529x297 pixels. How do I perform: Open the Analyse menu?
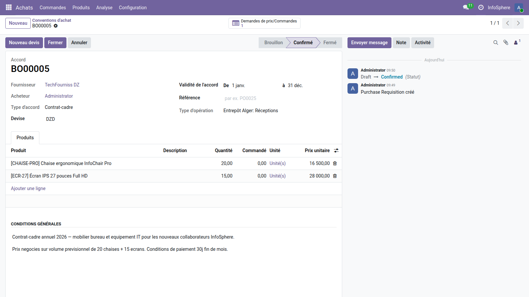104,7
